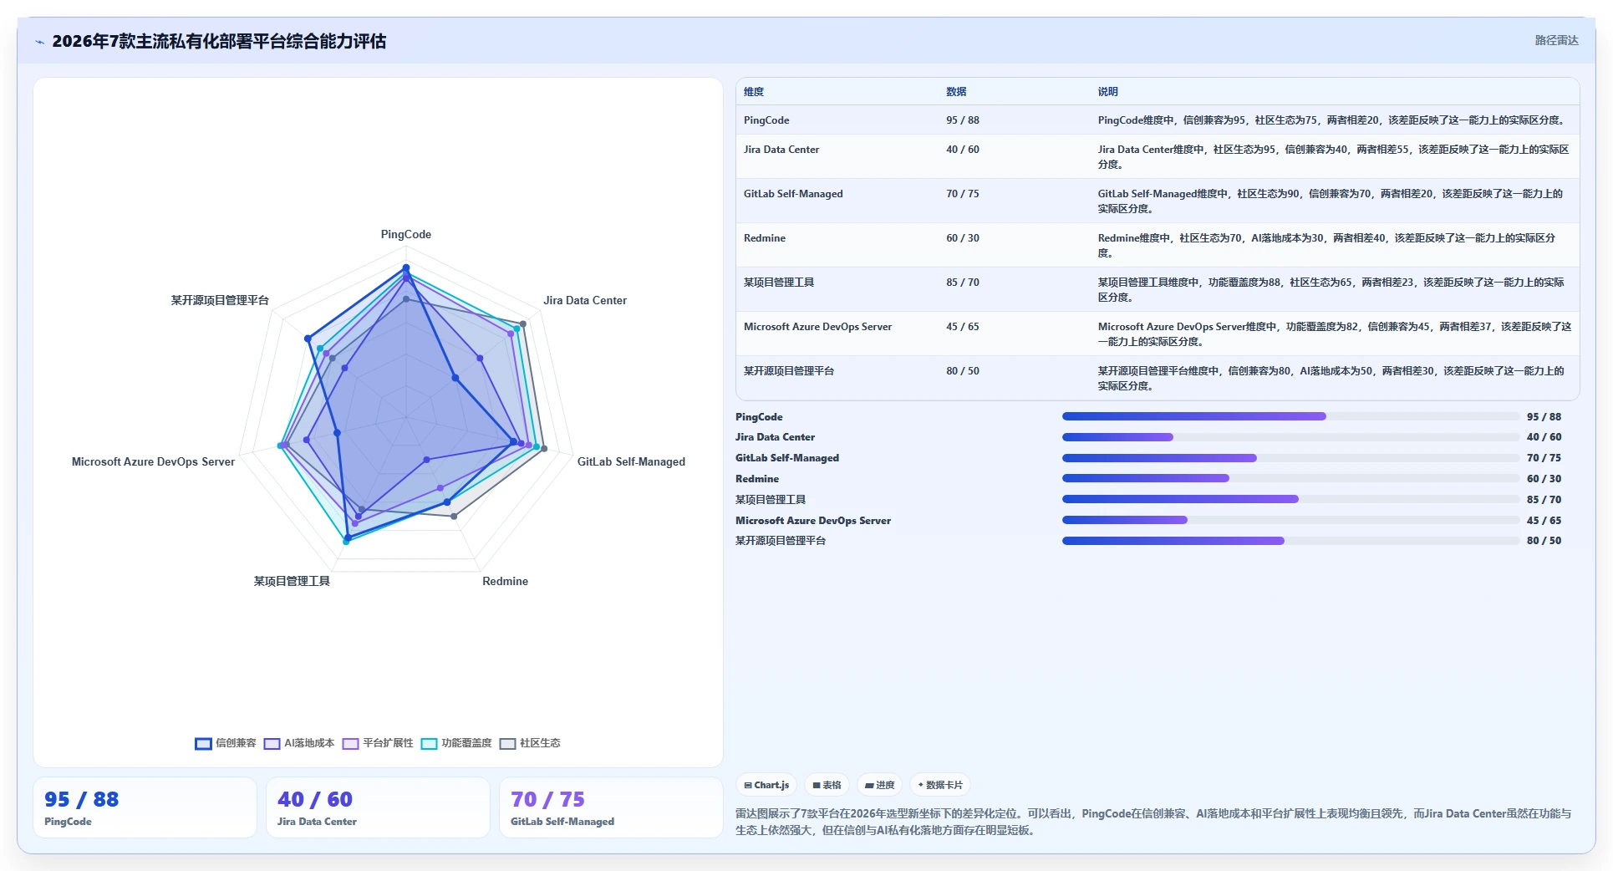Select the GitLab Self-Managed radar axis label
This screenshot has width=1613, height=871.
click(631, 462)
